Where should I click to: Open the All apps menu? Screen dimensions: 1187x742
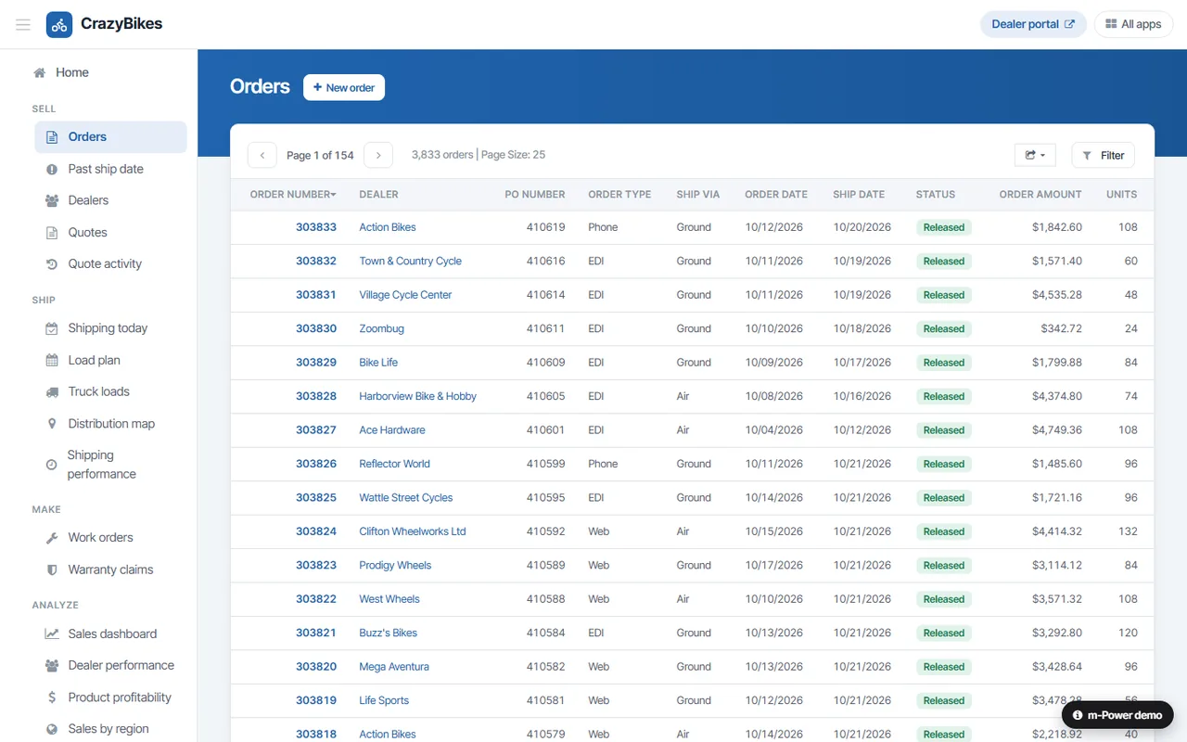pyautogui.click(x=1133, y=24)
